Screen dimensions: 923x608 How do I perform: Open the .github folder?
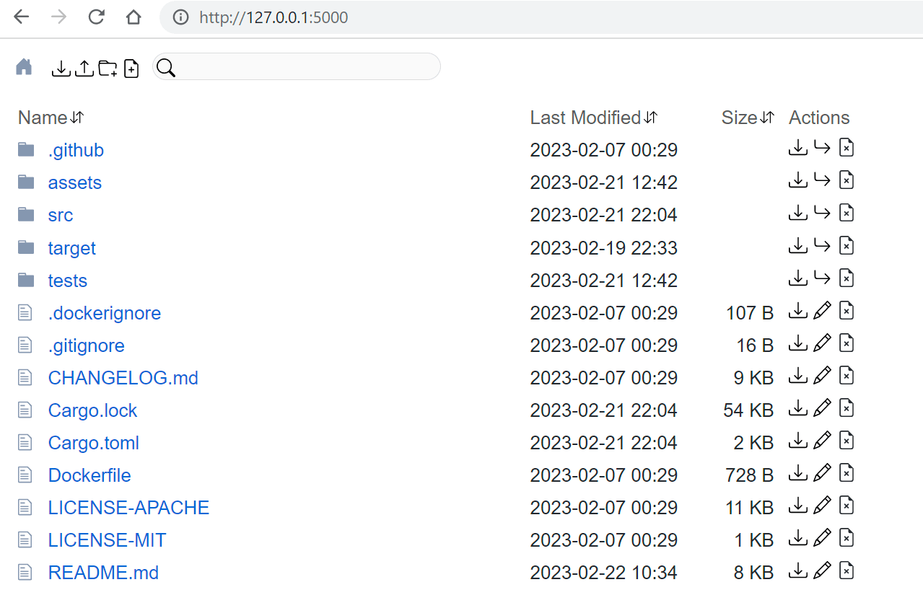tap(76, 150)
